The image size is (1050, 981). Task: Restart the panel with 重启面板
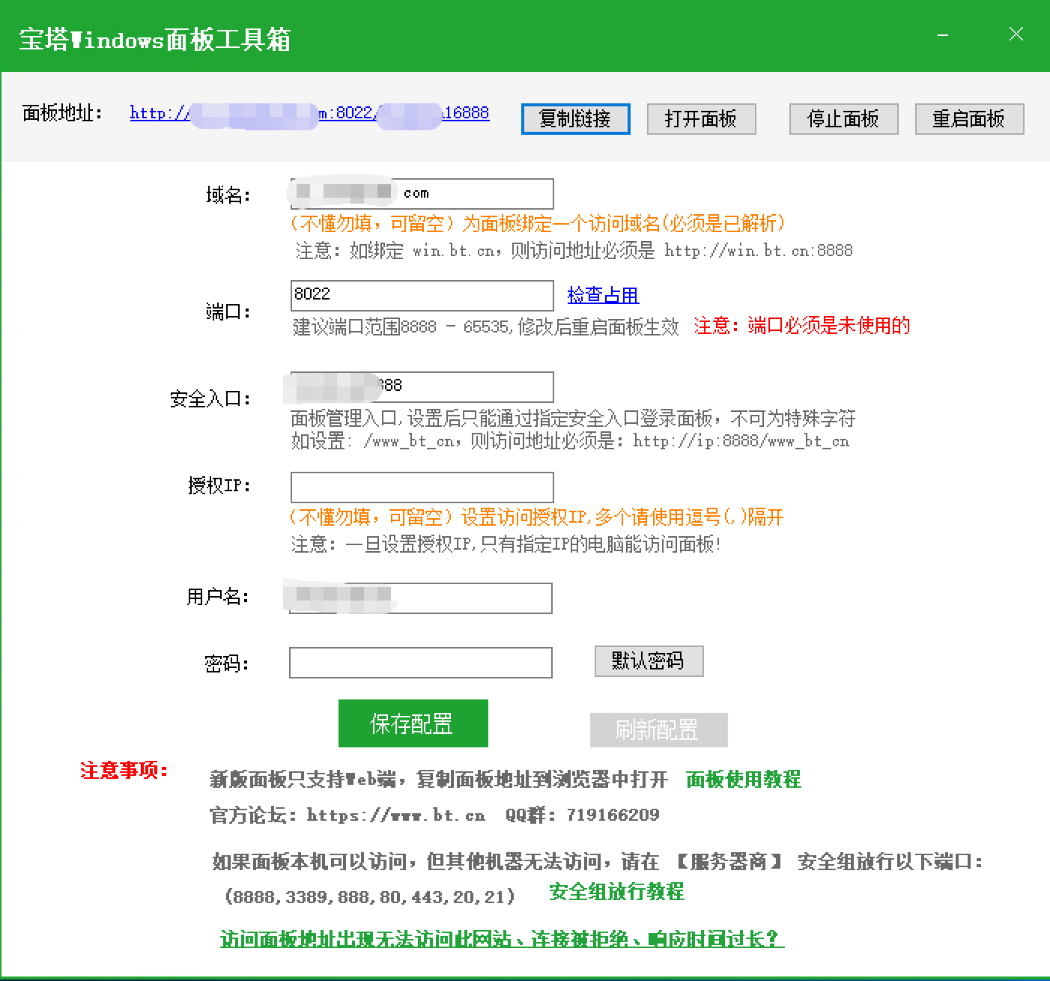969,119
